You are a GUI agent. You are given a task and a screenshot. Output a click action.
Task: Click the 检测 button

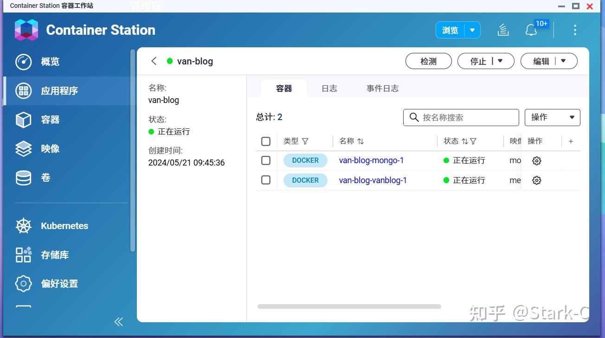click(428, 61)
